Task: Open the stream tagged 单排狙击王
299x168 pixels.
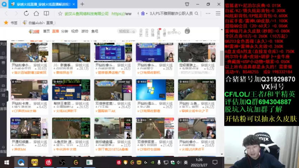Action: [71, 52]
